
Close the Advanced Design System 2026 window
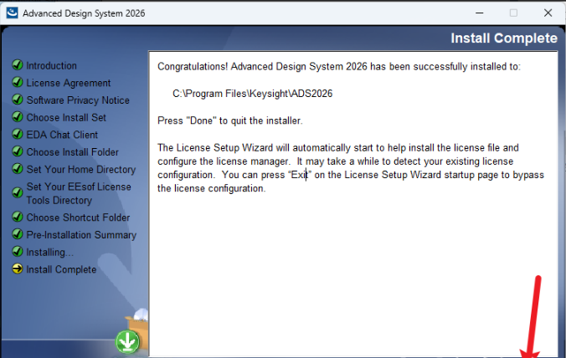point(548,13)
